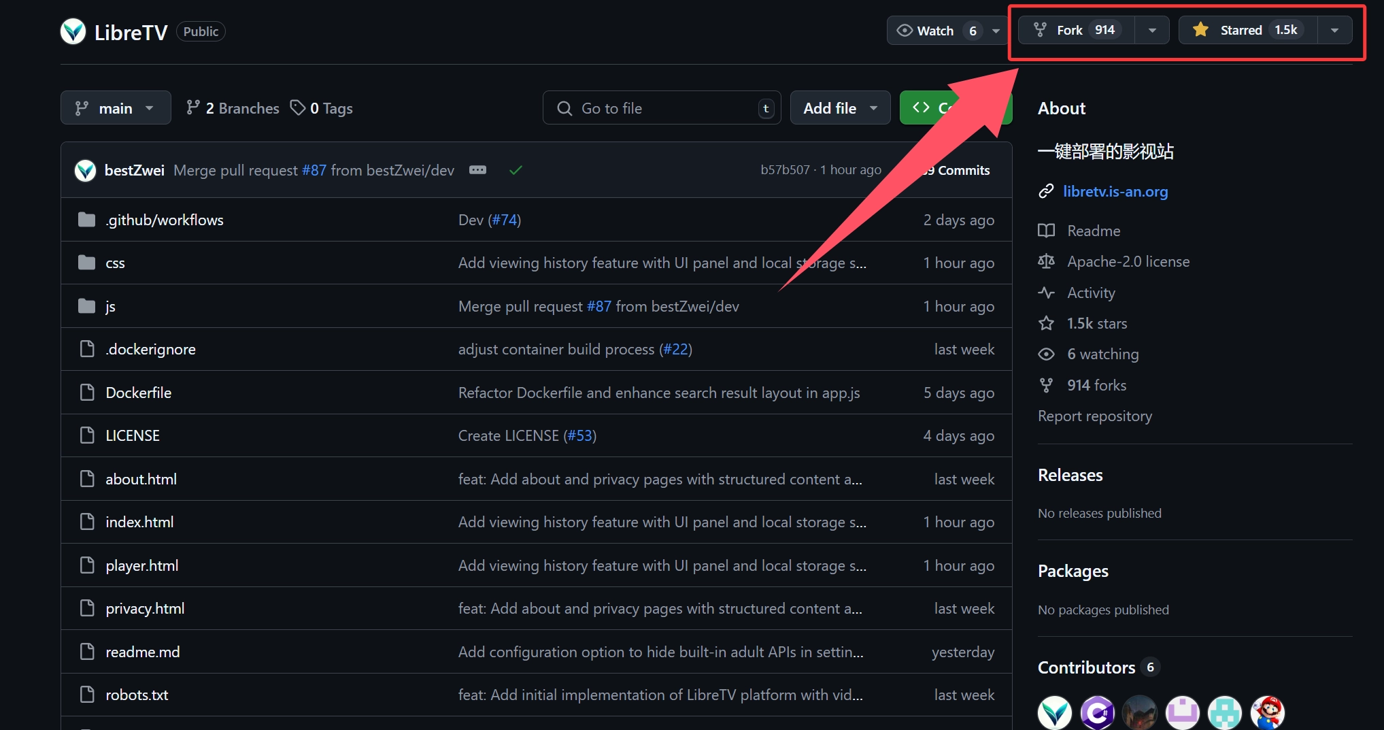Expand the commit message ellipsis icon
This screenshot has width=1384, height=730.
click(477, 170)
